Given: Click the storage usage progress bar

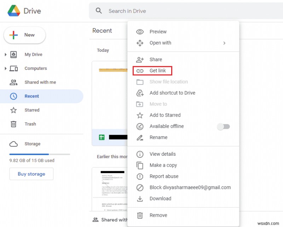Looking at the screenshot, I should coord(39,154).
